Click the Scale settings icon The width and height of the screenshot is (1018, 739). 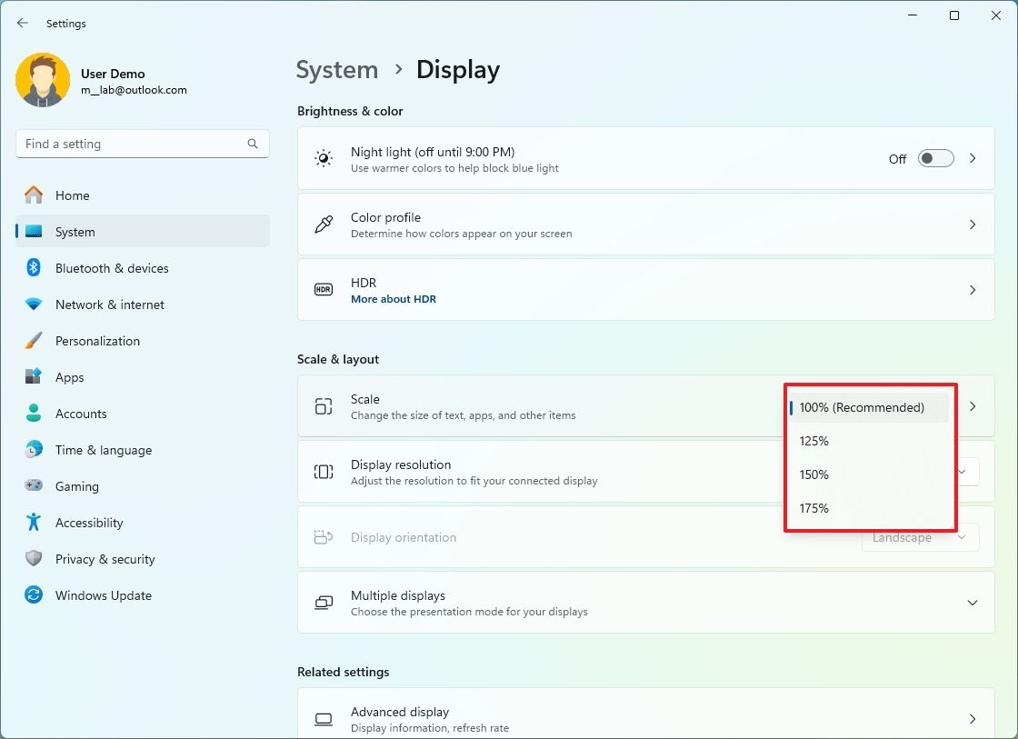(323, 406)
